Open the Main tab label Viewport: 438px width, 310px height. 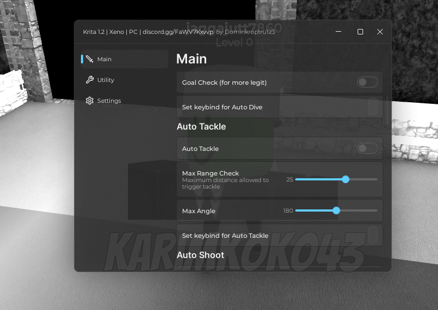[x=104, y=59]
